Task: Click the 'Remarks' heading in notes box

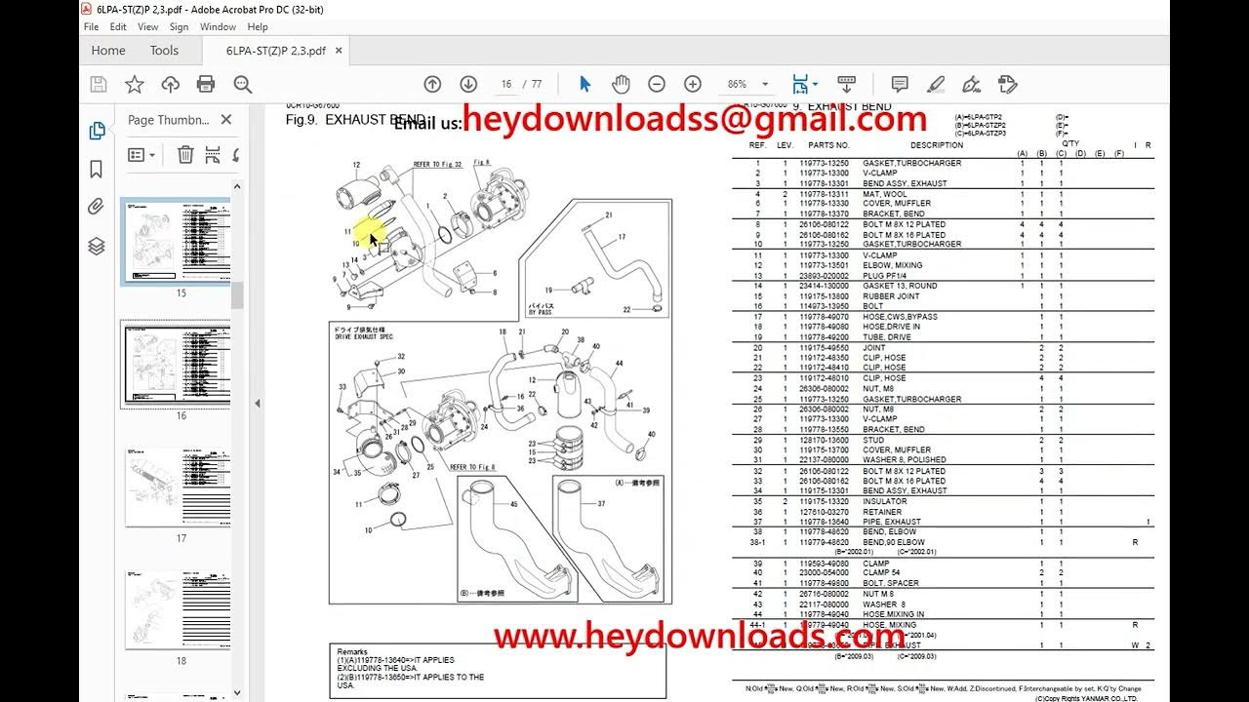Action: tap(352, 651)
